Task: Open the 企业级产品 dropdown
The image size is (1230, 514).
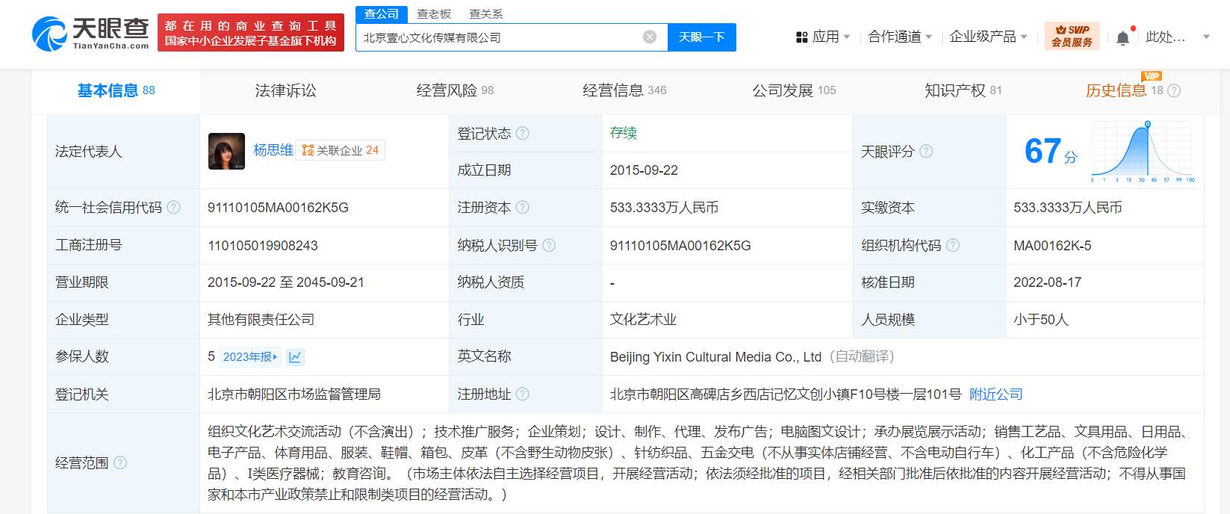Action: point(987,37)
